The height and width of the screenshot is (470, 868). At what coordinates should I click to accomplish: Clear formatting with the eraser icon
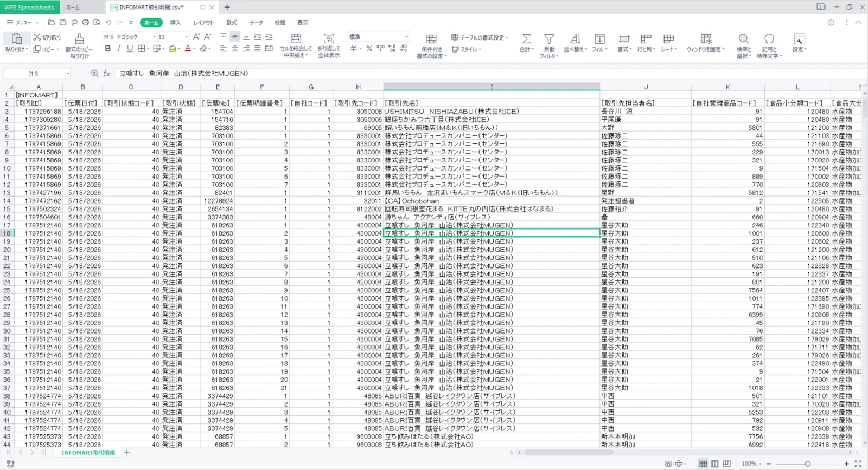203,49
